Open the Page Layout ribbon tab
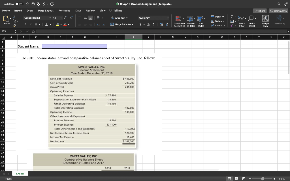The image size is (290, 181). (x=46, y=10)
